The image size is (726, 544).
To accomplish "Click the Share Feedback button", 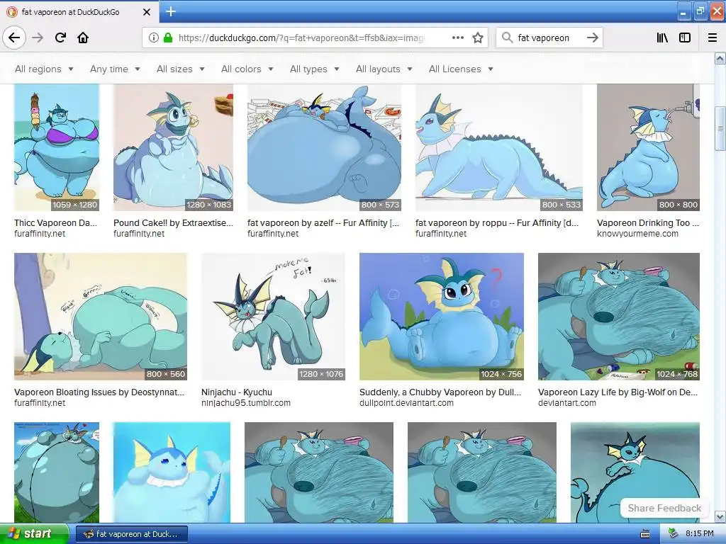I will (x=664, y=508).
